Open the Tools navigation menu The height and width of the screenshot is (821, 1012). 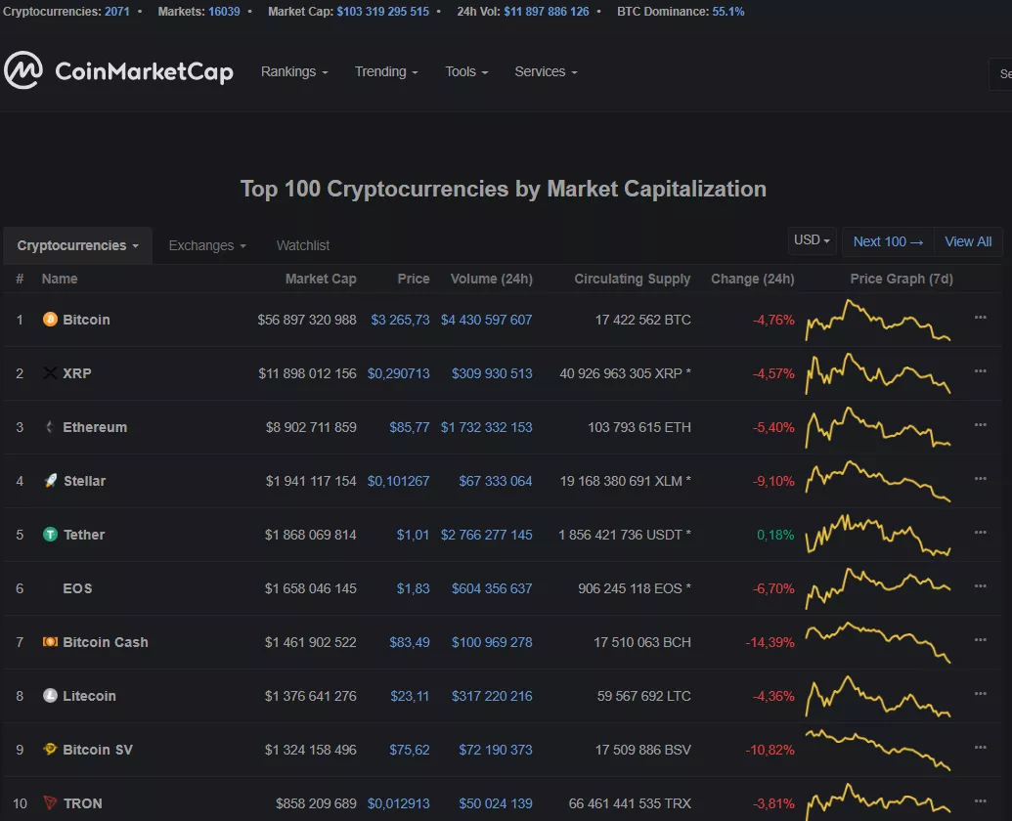(466, 71)
